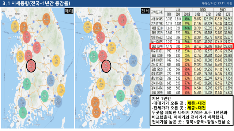Screen dimensions: 234x131
Task: Click the 경북 79% 전세율 red cell
Action: 187,88
